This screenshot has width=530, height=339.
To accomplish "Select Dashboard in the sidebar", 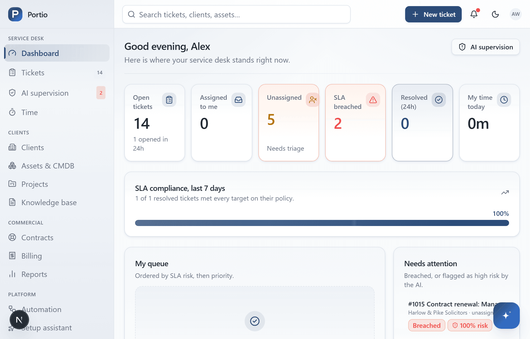I will (x=57, y=53).
